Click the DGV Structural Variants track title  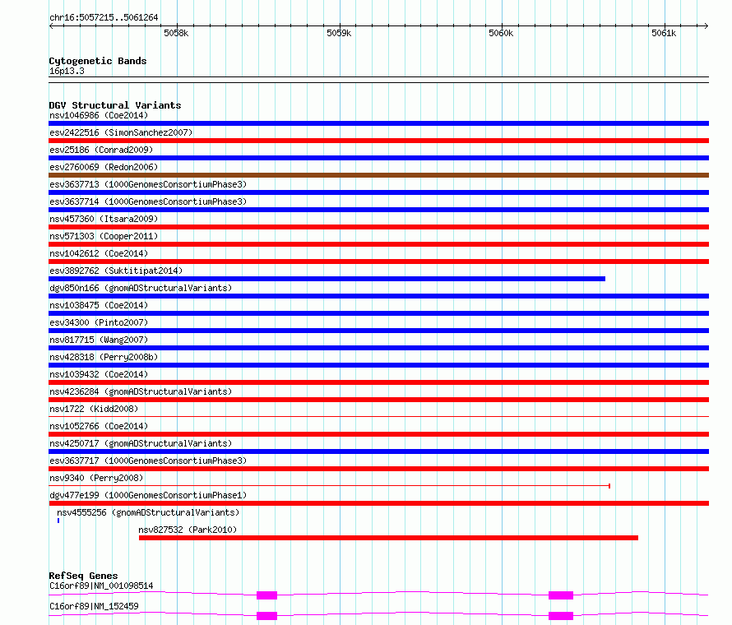tap(115, 105)
